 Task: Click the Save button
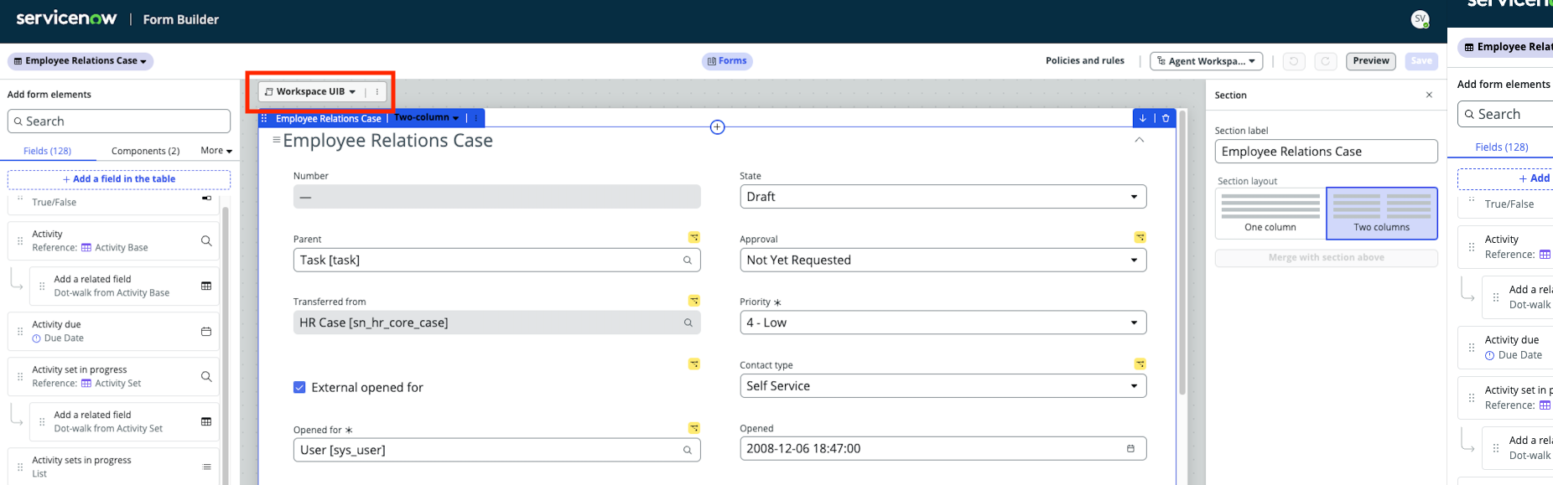pyautogui.click(x=1421, y=61)
